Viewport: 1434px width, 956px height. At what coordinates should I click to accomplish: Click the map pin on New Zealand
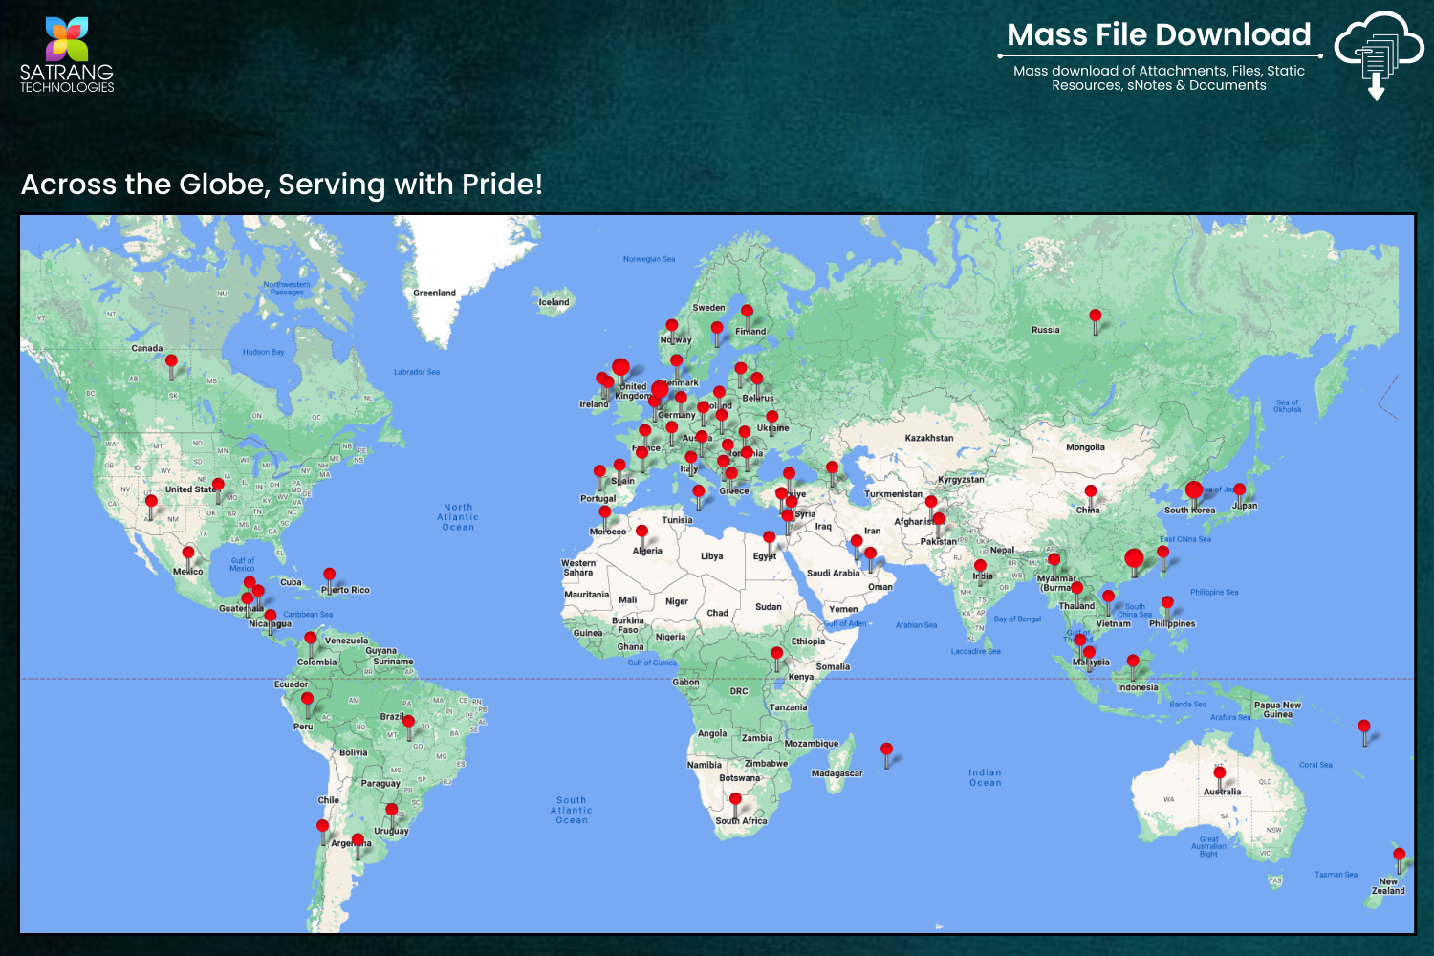point(1399,856)
